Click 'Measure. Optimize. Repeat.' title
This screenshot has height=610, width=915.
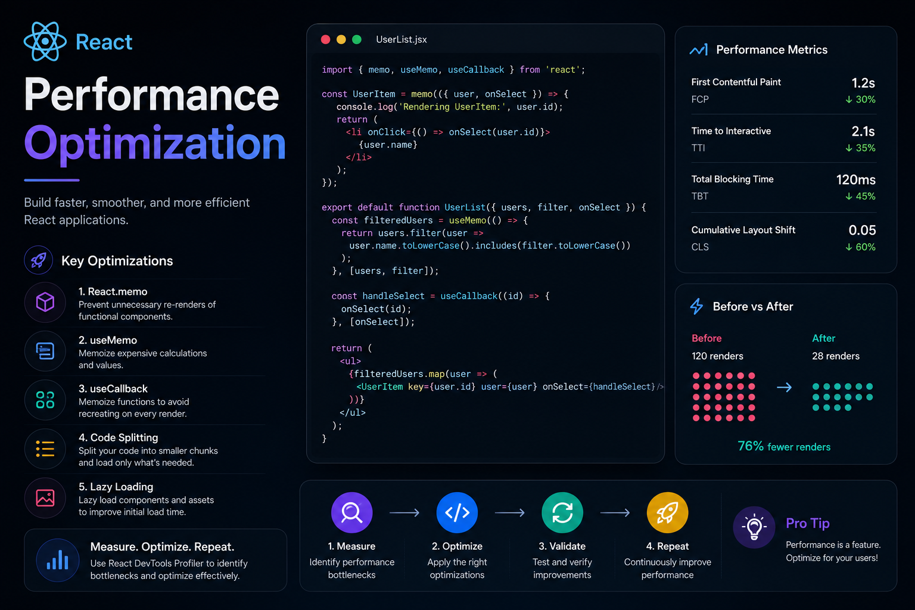[x=162, y=547]
